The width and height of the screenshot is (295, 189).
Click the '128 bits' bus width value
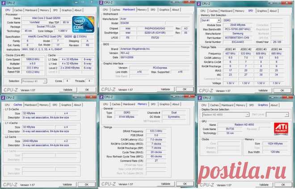[x=275, y=152]
